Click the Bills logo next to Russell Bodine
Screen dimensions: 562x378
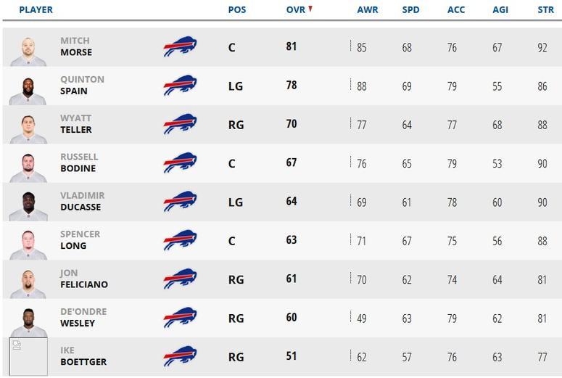coord(180,163)
